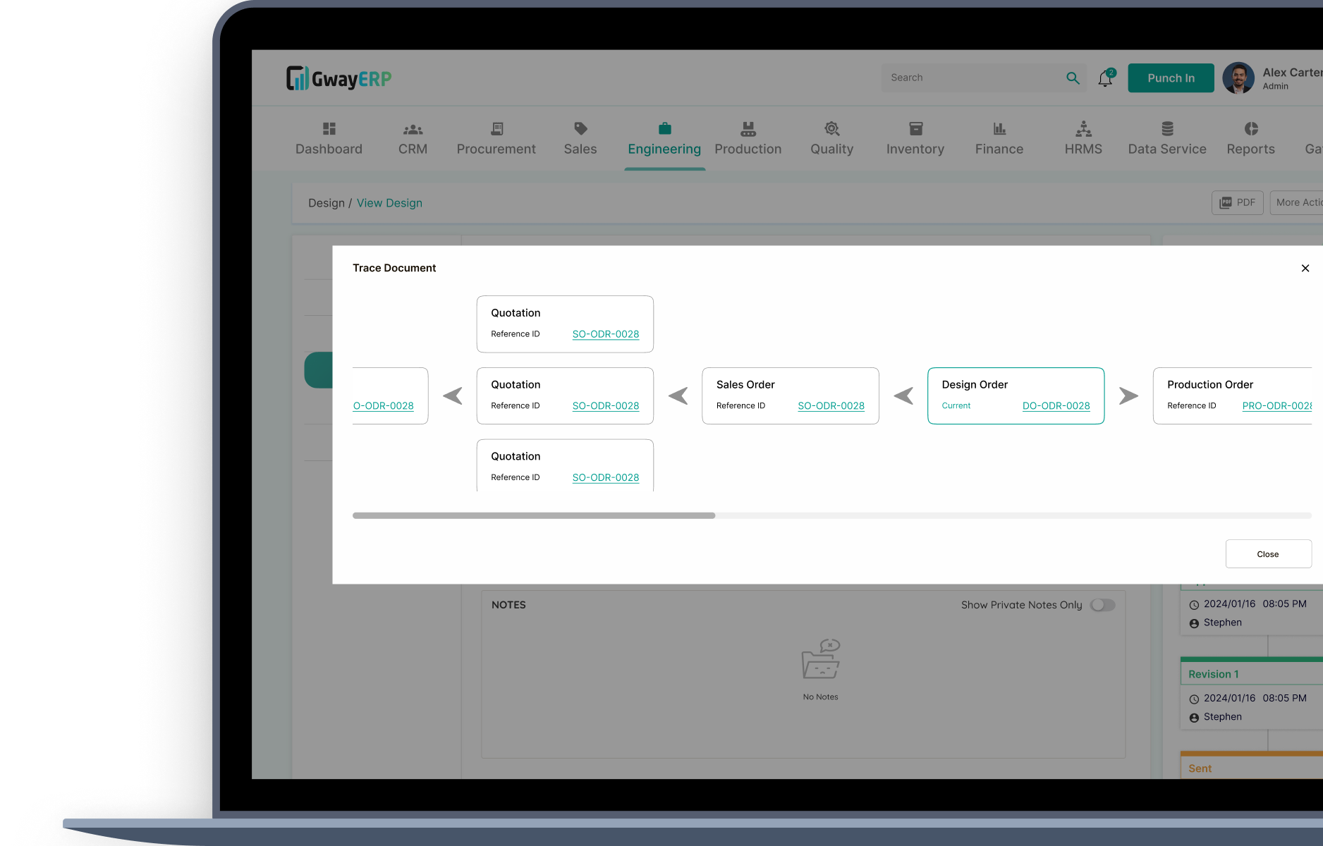Enable Show Private Notes Only

[1102, 605]
